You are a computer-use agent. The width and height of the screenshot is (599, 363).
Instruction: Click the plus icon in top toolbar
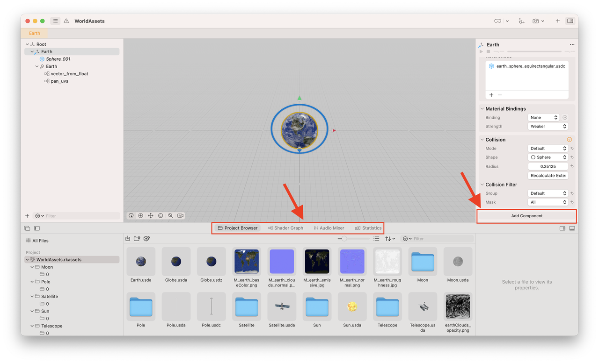click(557, 21)
